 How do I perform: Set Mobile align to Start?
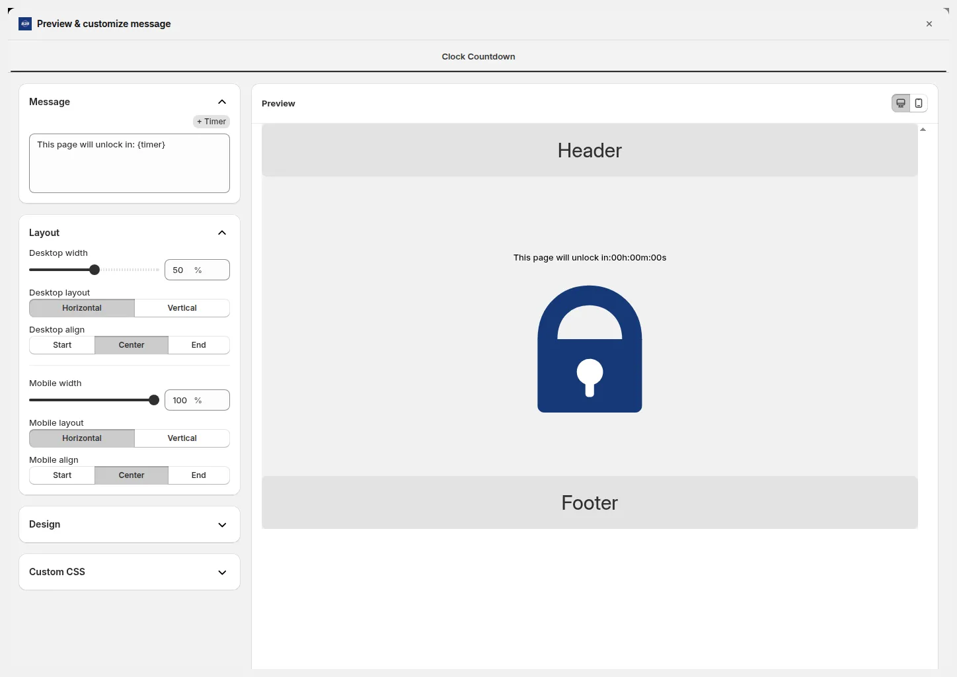(62, 475)
